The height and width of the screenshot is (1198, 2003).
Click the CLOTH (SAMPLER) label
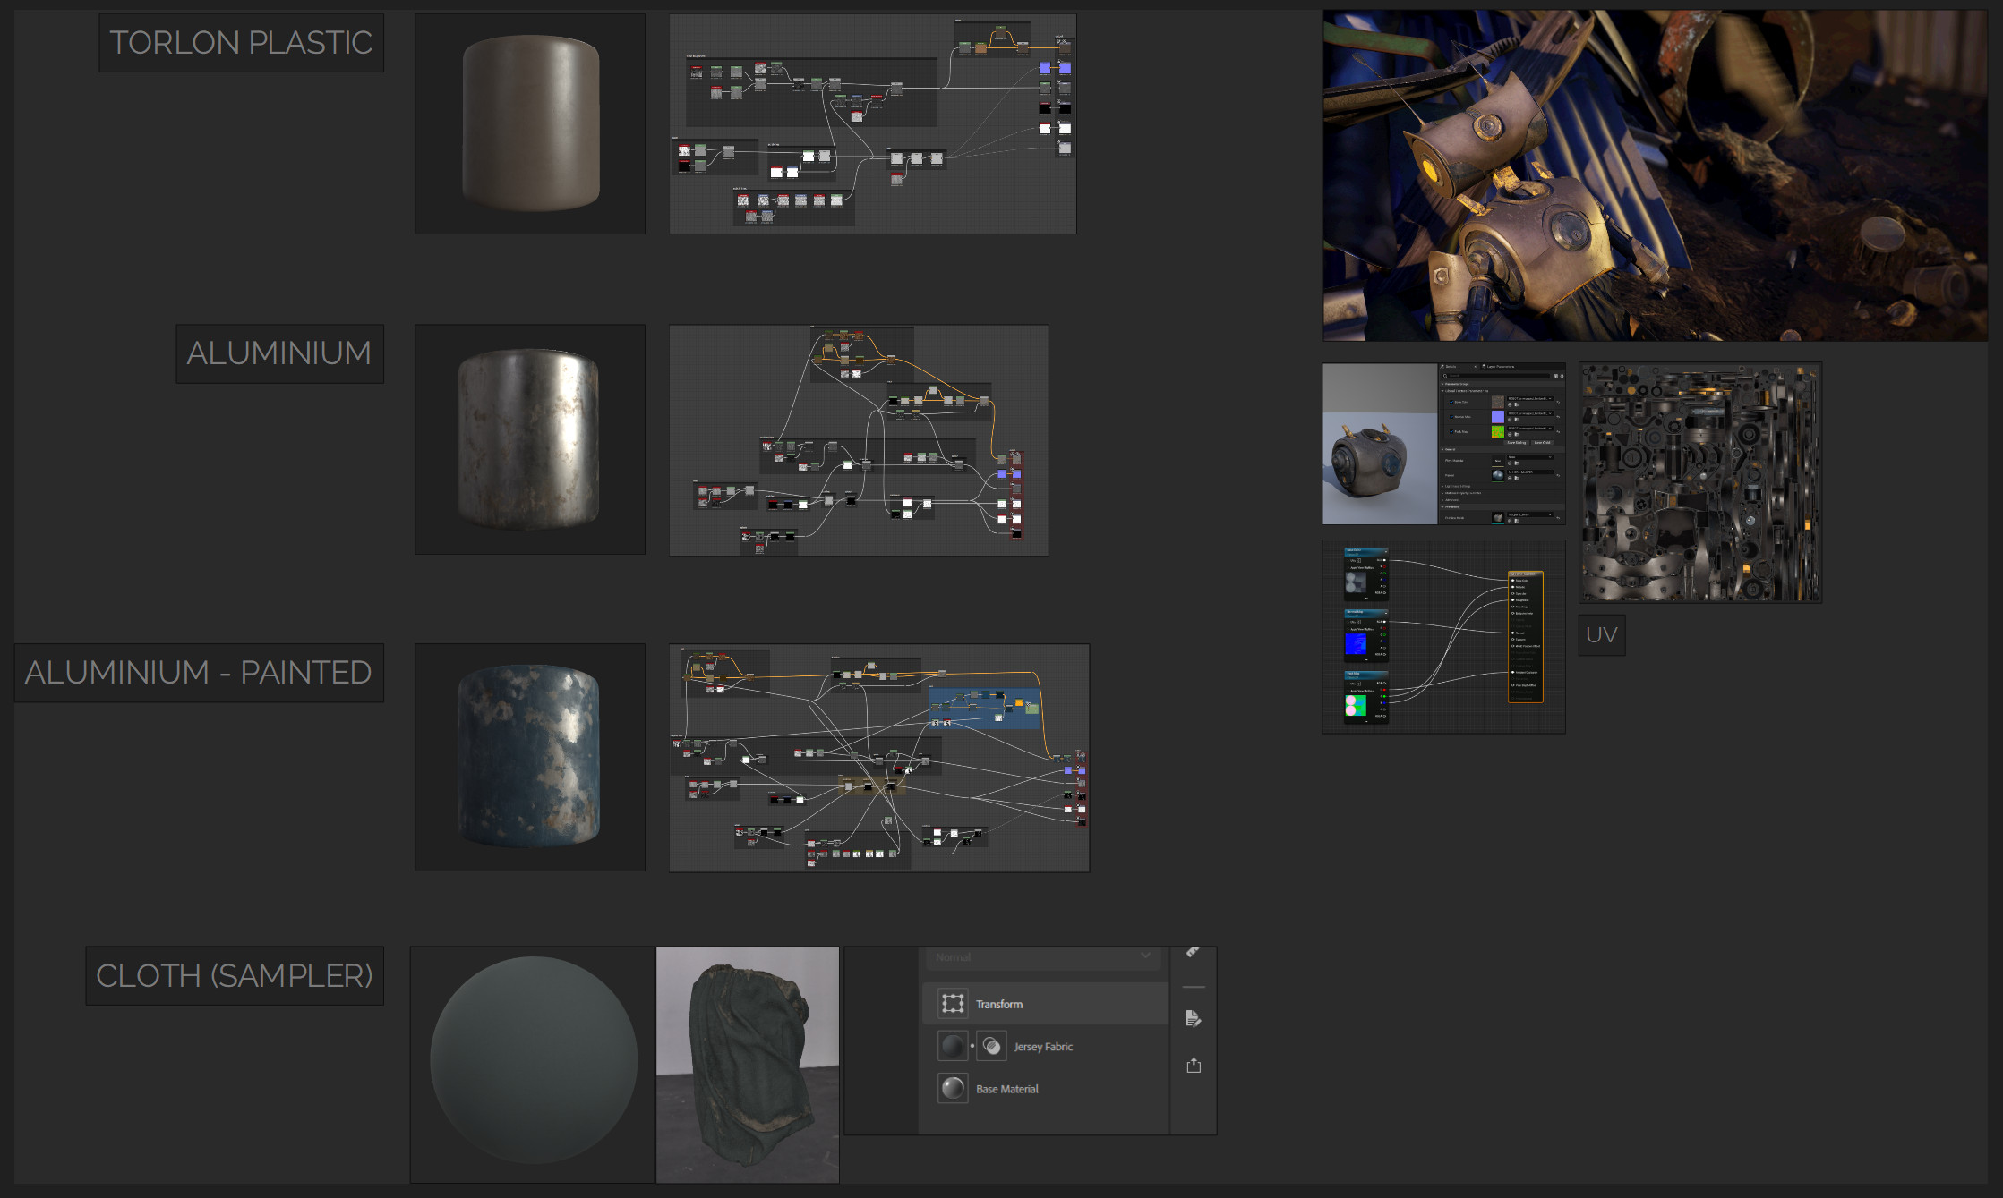pos(235,975)
